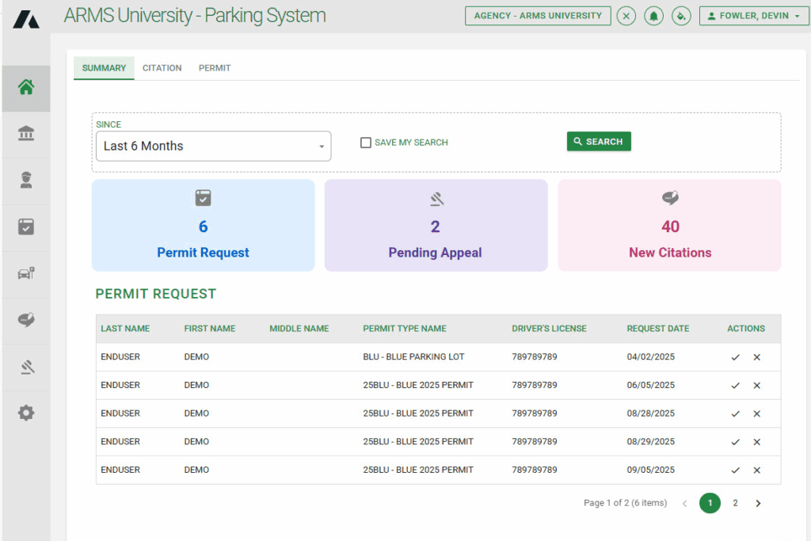
Task: Open the user profile icon in the sidebar
Action: (26, 180)
